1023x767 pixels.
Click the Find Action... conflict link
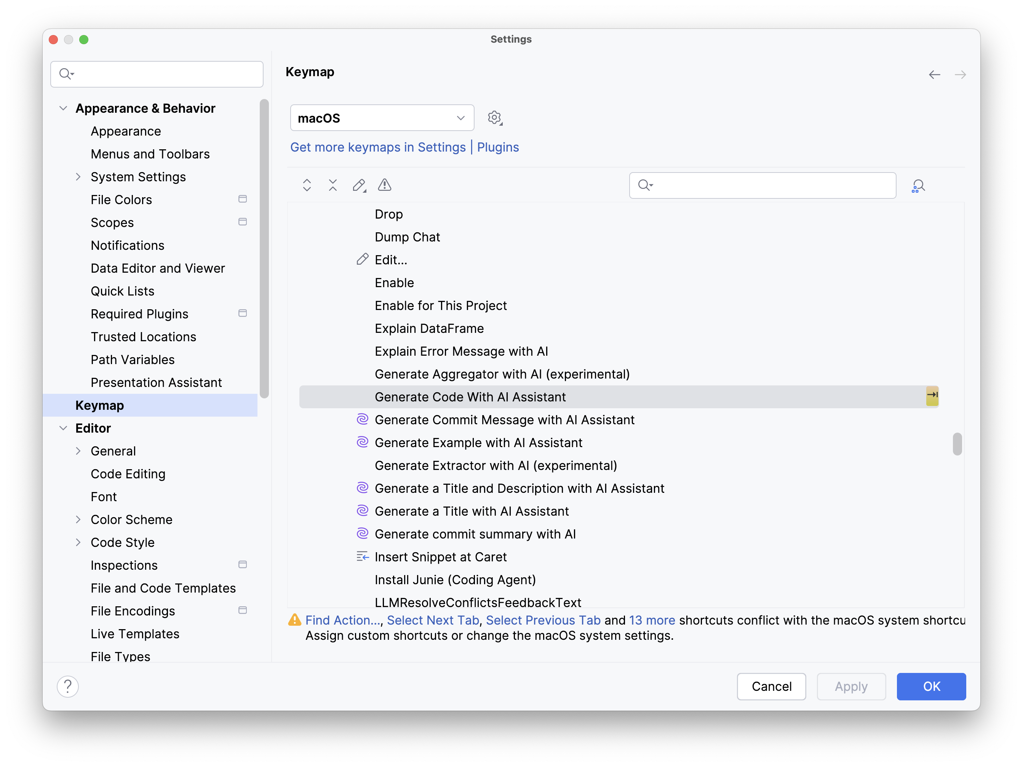pos(343,620)
